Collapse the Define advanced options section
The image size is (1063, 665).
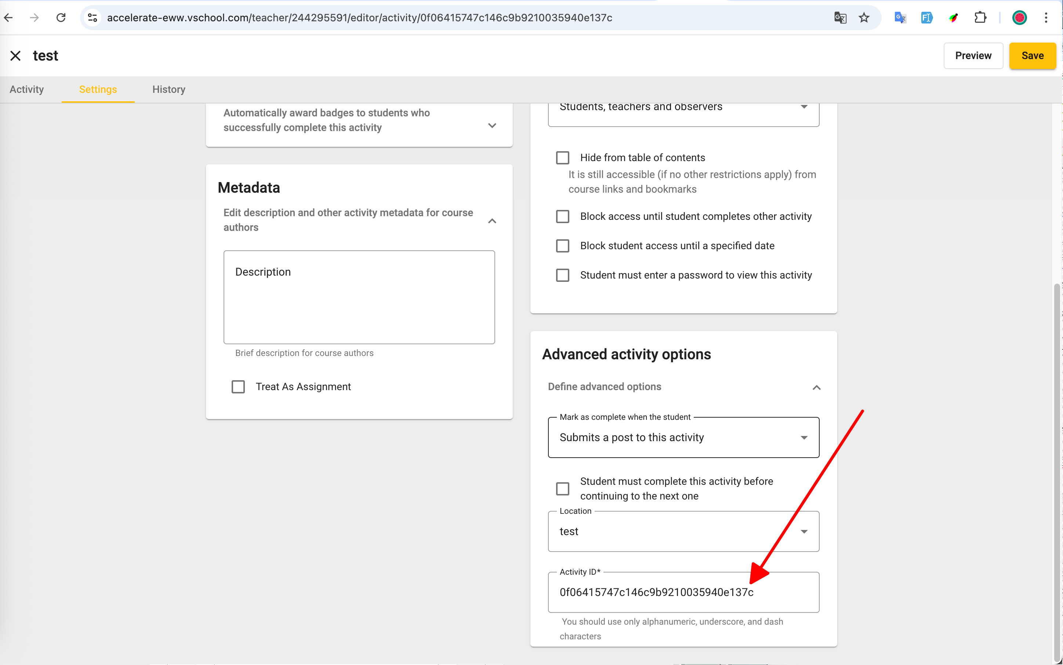(816, 387)
